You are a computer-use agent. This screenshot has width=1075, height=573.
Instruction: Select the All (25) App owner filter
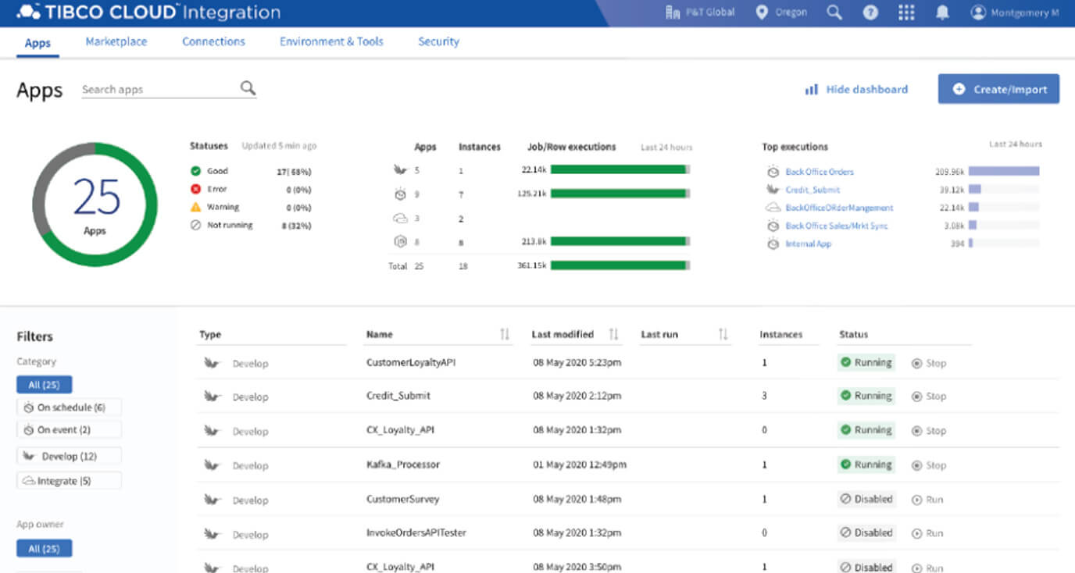(44, 549)
